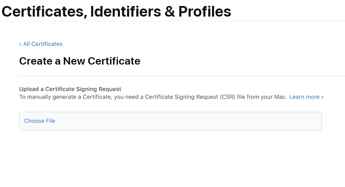Click the Create a New Certificate heading
345x187 pixels.
click(80, 61)
